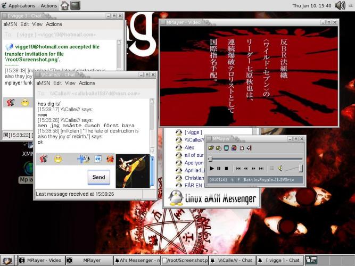
Task: Expand the Actions menu in top panel
Action: [x=49, y=6]
